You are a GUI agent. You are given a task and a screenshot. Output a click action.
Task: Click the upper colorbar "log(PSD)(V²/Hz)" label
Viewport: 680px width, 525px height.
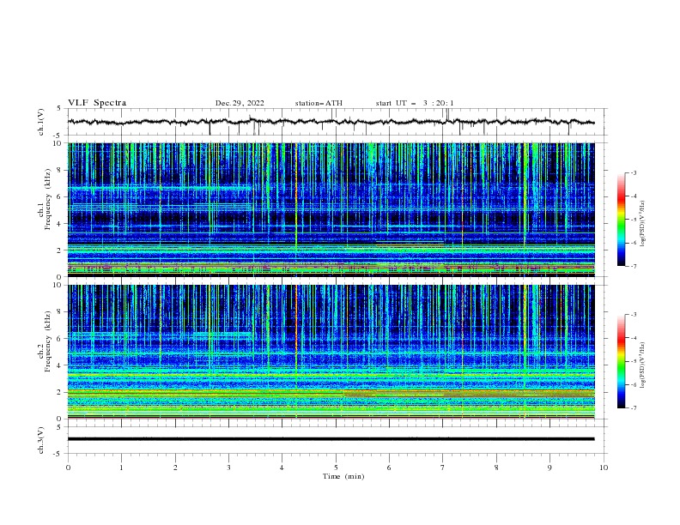(643, 224)
